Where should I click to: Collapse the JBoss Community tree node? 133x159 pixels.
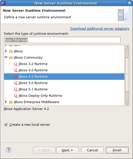coord(6,57)
